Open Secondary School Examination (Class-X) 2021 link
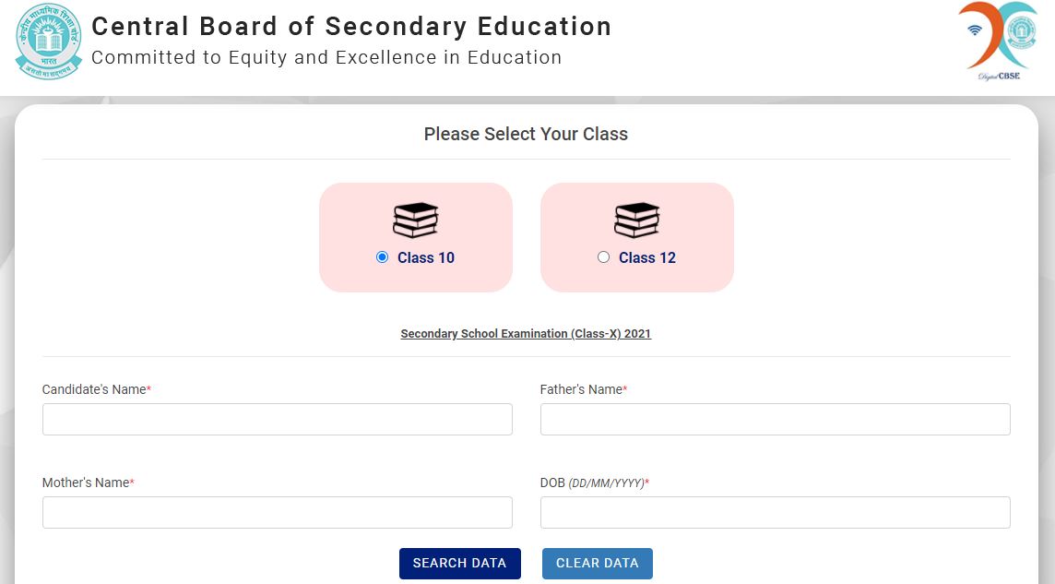Image resolution: width=1055 pixels, height=584 pixels. (526, 334)
